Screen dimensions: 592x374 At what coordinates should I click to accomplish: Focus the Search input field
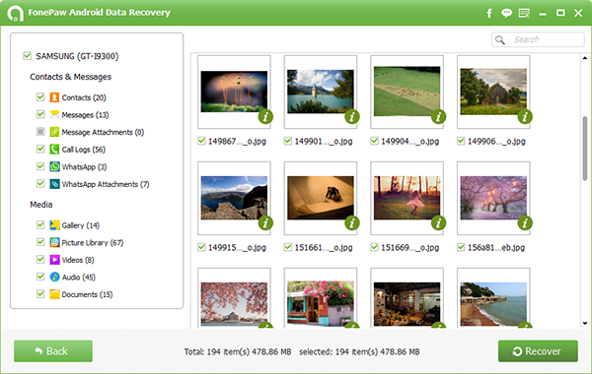click(x=538, y=39)
